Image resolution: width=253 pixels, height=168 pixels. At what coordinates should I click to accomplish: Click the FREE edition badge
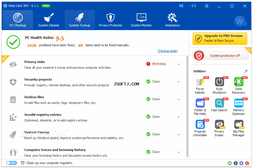coord(46,6)
